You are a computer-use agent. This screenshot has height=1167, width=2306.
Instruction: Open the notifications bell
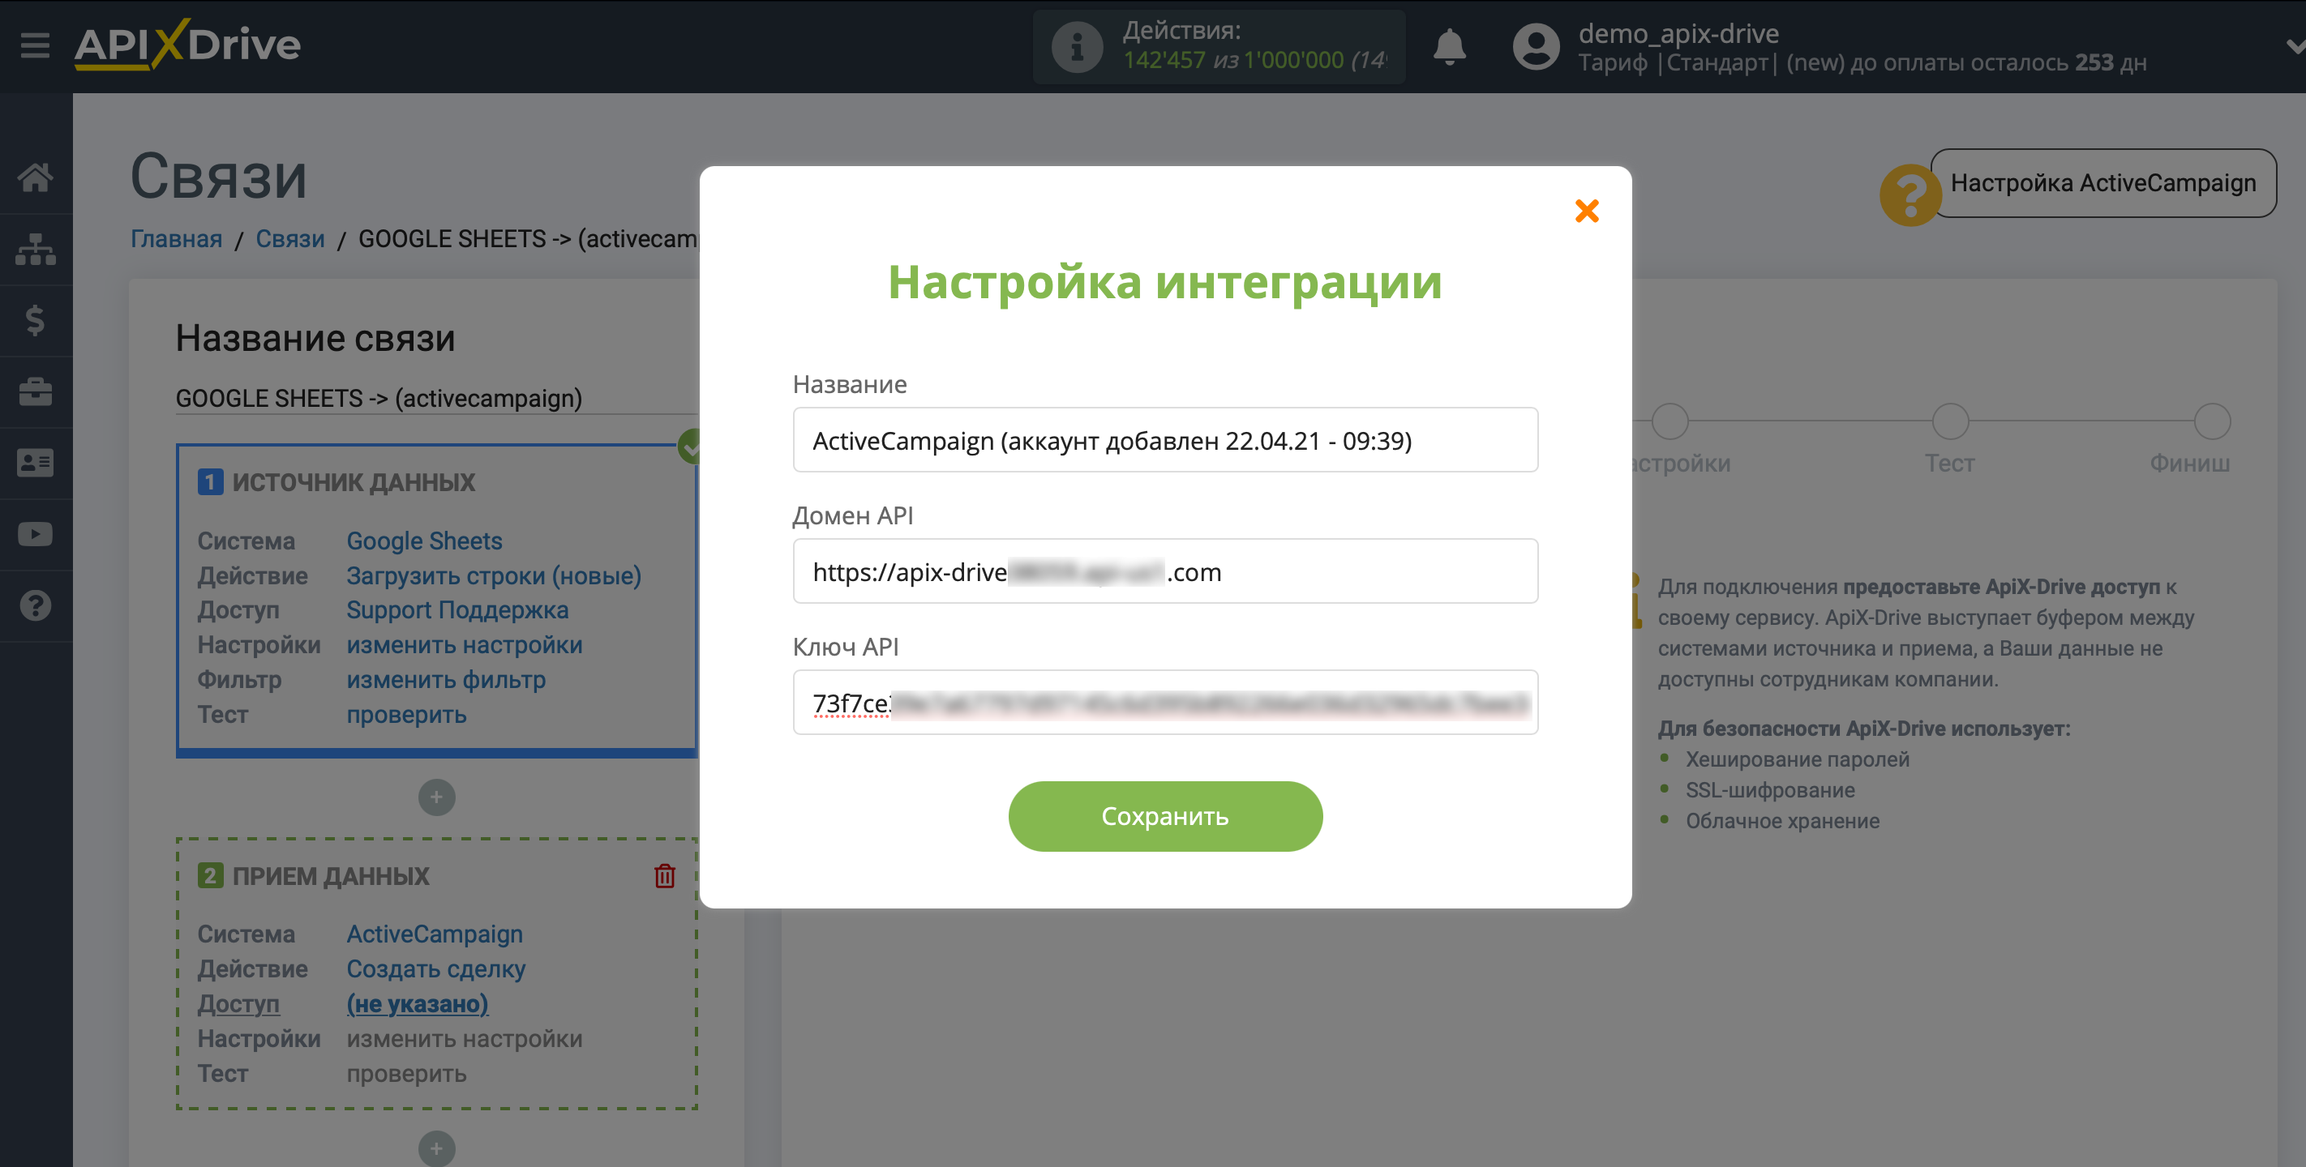[1449, 46]
